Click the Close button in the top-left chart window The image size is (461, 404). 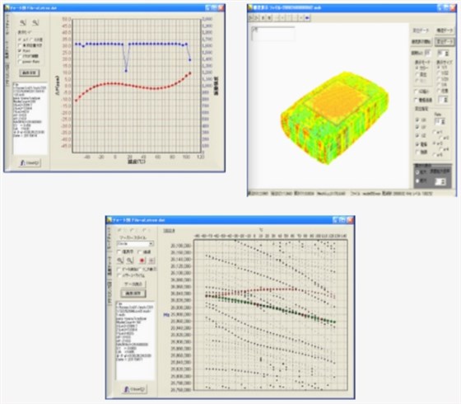[30, 162]
